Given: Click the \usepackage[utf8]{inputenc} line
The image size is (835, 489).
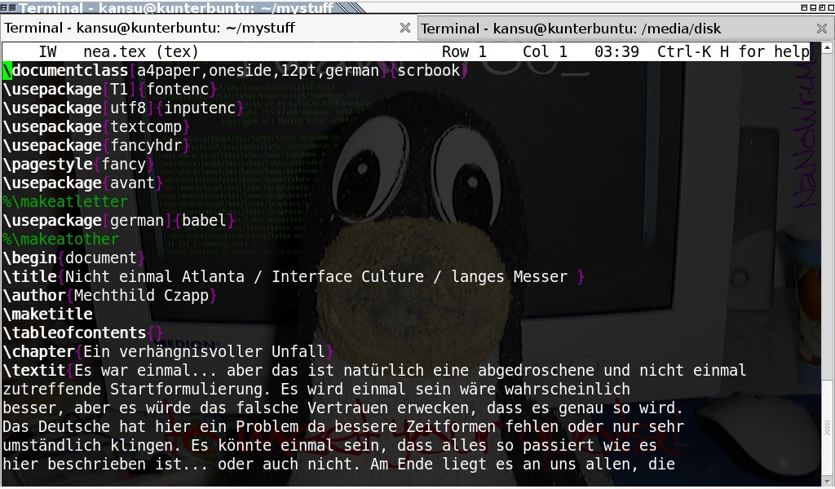Looking at the screenshot, I should [x=123, y=108].
